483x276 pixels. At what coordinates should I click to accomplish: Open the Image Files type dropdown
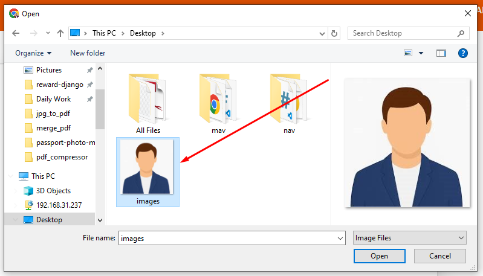click(409, 238)
